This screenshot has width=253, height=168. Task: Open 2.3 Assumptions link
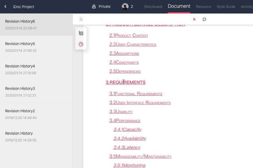click(124, 53)
